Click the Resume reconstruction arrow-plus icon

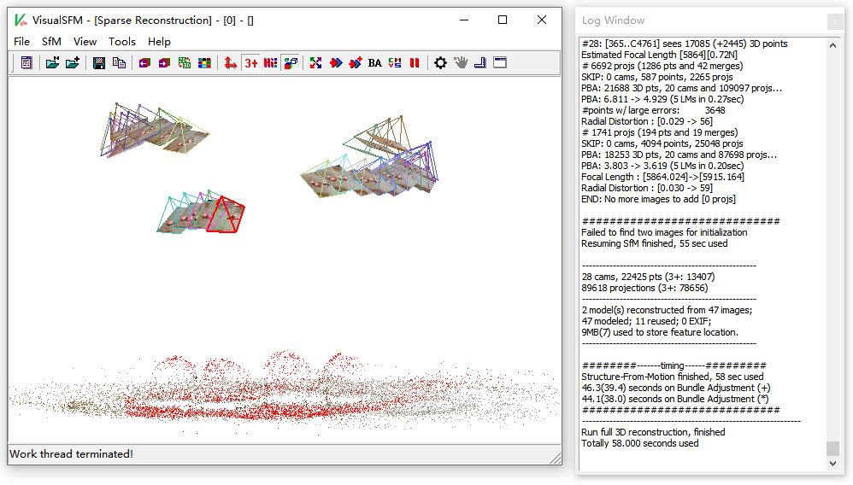(356, 63)
